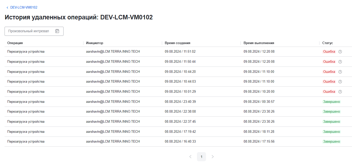Viewport: 352px width, 163px height.
Task: Sort the table by the Операция column header
Action: pyautogui.click(x=15, y=43)
